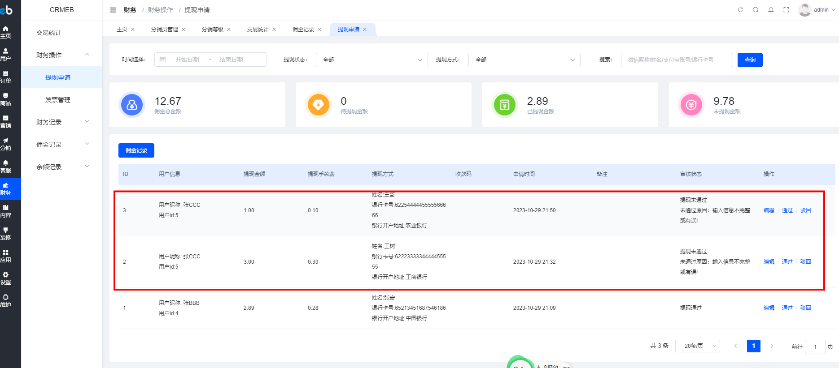Open the 应用 apps sidebar icon
The width and height of the screenshot is (839, 368).
5,256
